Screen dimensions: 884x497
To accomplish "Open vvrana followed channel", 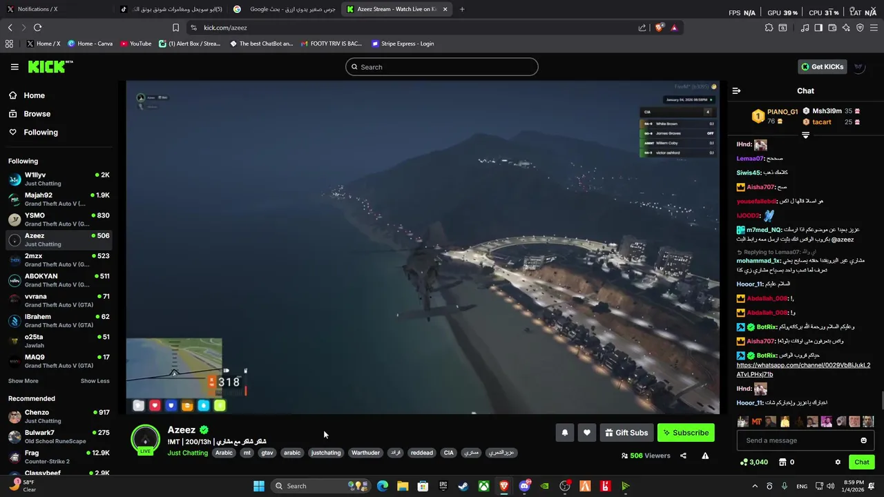I will pyautogui.click(x=59, y=300).
